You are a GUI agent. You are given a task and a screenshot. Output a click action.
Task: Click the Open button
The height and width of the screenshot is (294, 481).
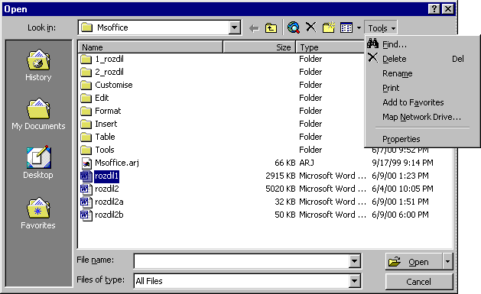(414, 261)
